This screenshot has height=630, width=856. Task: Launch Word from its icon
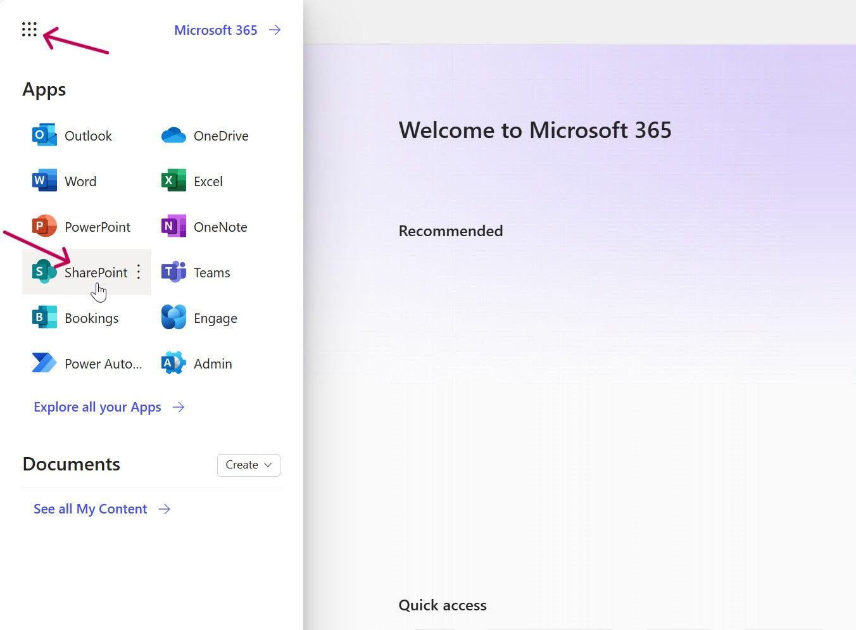44,180
